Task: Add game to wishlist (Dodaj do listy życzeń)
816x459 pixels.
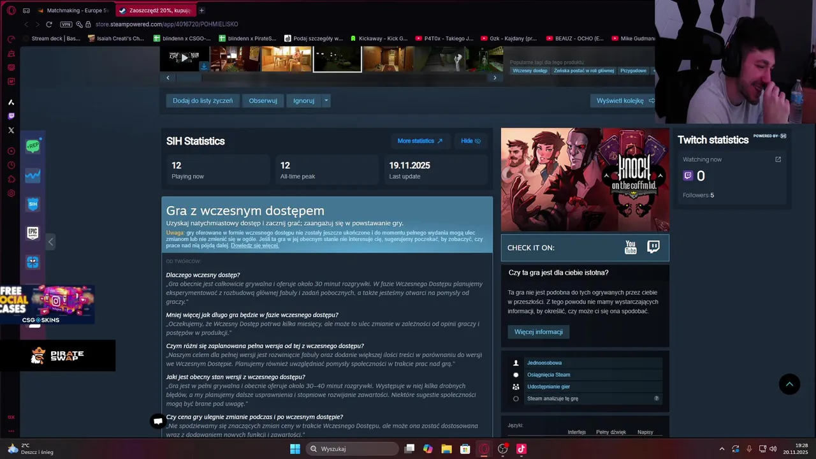Action: click(203, 101)
